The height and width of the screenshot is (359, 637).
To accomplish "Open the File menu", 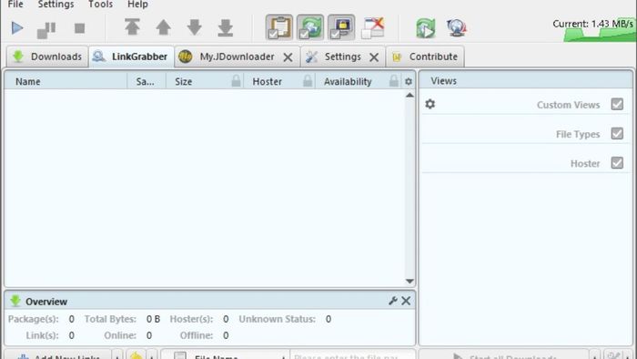I will [x=15, y=5].
